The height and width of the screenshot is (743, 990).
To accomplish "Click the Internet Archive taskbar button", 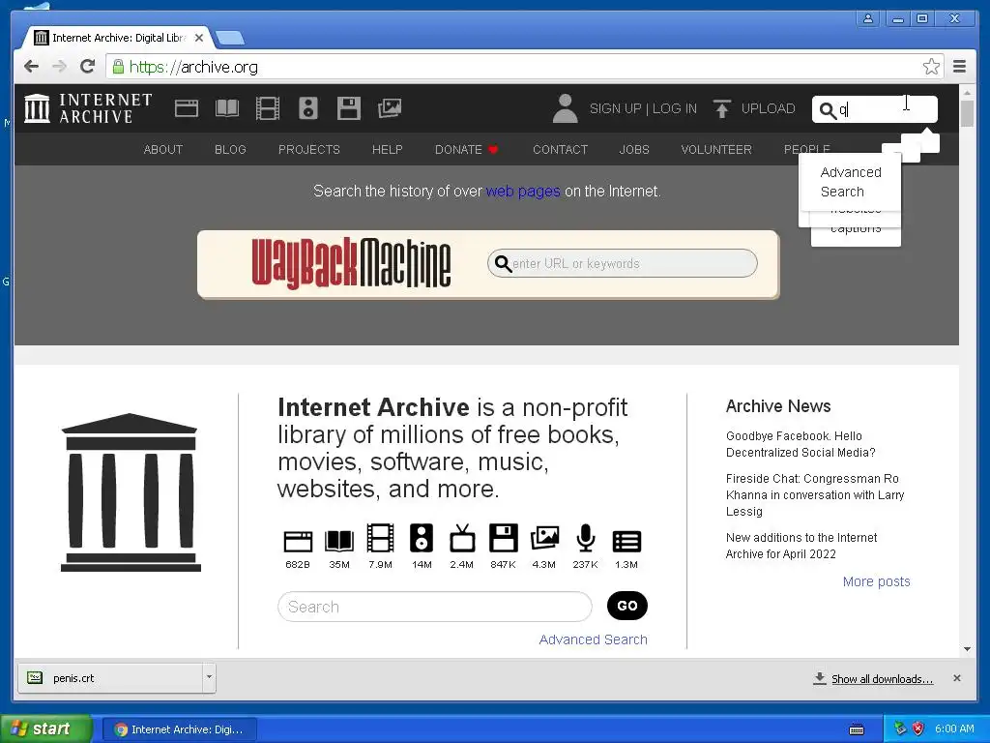I will (179, 729).
